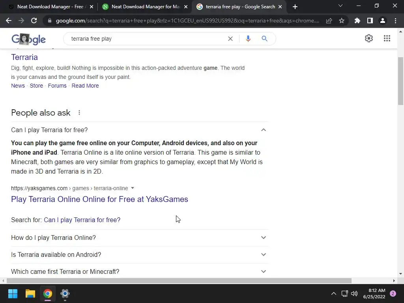Open the Chrome profile menu
Image resolution: width=404 pixels, height=303 pixels.
383,21
